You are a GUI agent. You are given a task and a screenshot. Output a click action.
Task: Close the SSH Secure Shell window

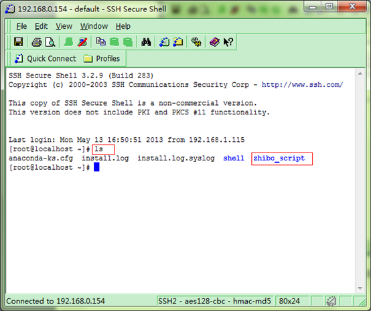click(352, 7)
